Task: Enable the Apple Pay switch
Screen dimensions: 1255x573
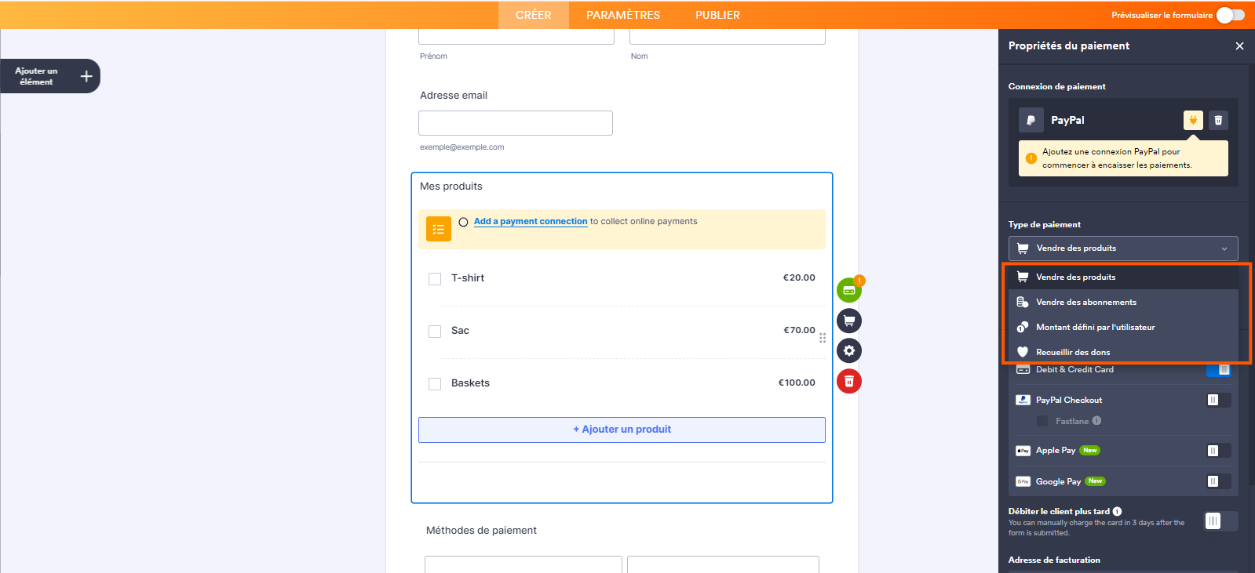Action: [1219, 451]
